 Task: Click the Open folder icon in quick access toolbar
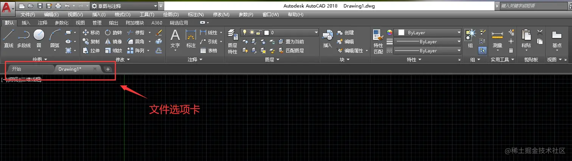30,6
